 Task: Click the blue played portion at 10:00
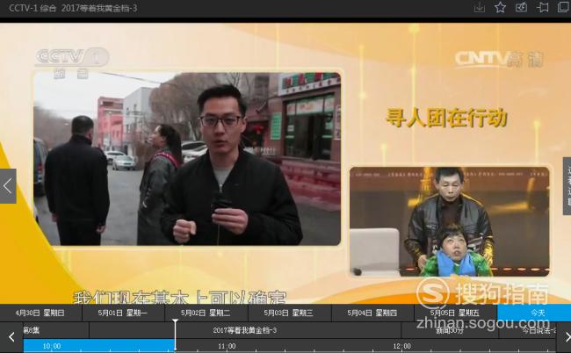coord(98,346)
